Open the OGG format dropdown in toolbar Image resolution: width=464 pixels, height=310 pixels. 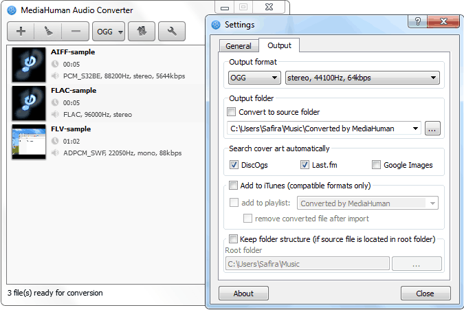coord(109,32)
